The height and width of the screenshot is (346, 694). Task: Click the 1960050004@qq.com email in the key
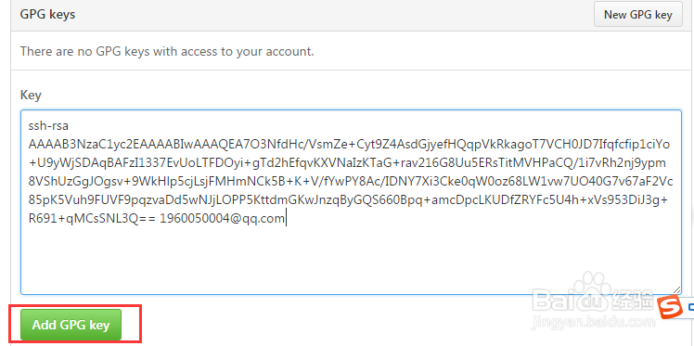222,218
